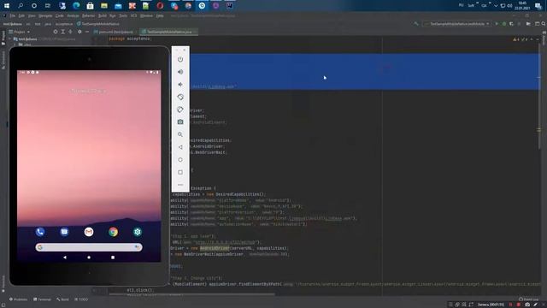
Task: Rotate the emulator right
Action: click(x=180, y=110)
